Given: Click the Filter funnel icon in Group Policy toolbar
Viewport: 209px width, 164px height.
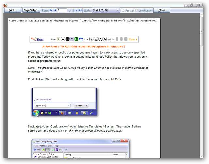Looking at the screenshot, I should pyautogui.click(x=66, y=150).
